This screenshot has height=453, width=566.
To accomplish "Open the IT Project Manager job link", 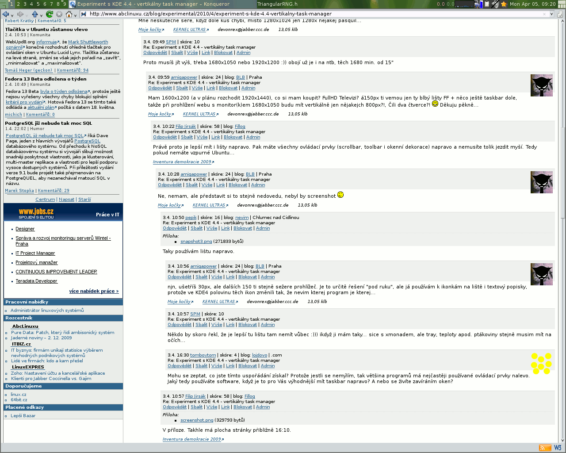I will click(x=35, y=253).
